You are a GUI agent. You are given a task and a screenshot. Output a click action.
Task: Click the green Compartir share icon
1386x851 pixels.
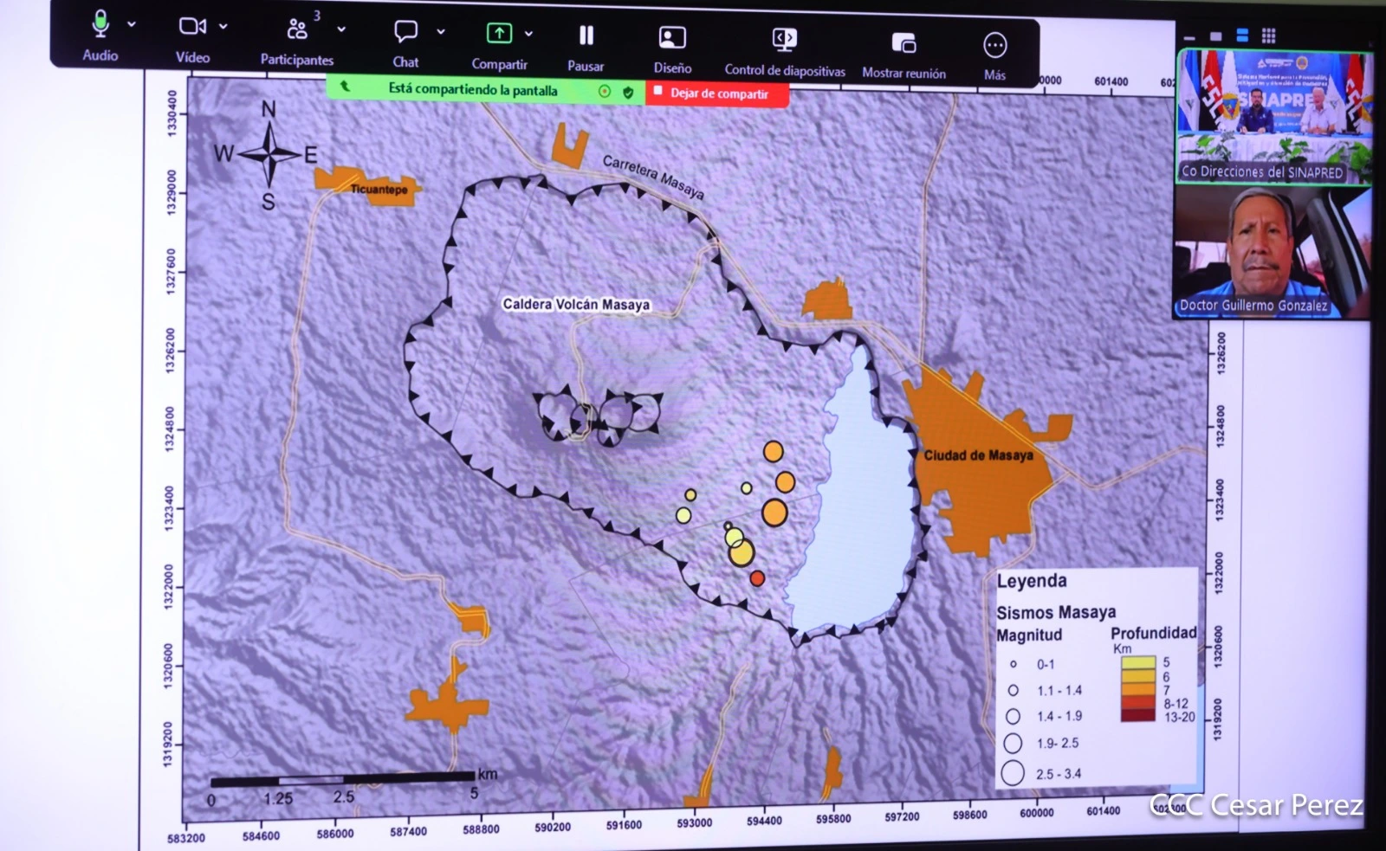tap(498, 34)
